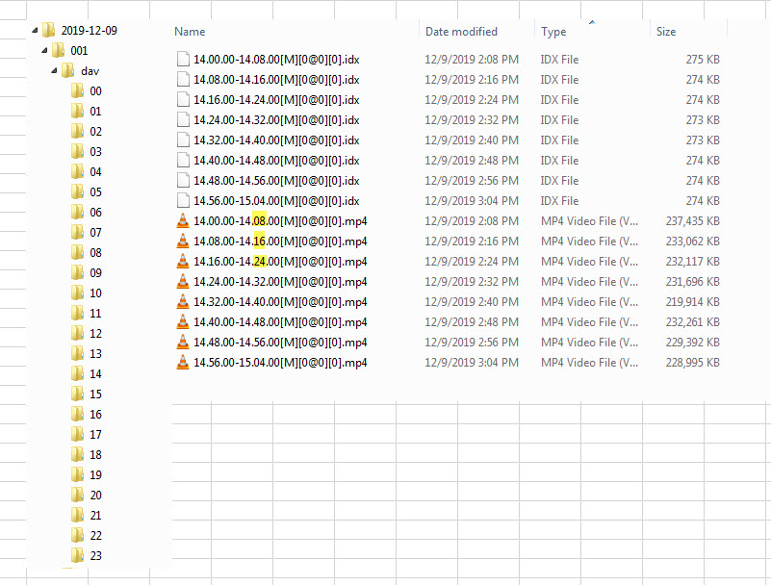This screenshot has width=771, height=585.
Task: Select file name 14.48.00-14.56.00[M][0@0][0].idx
Action: coord(276,181)
